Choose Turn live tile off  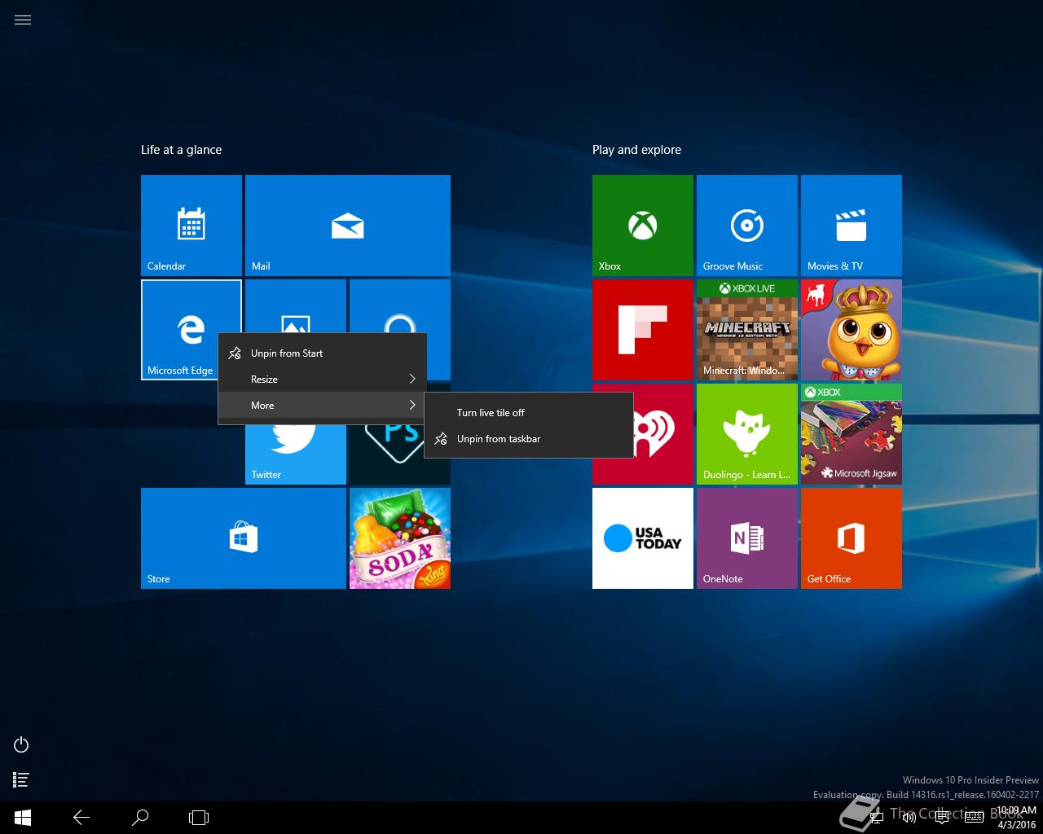(529, 413)
